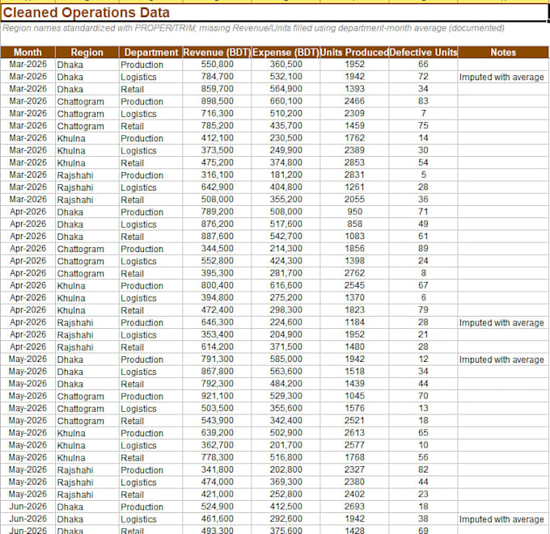Select revenue cell 639,200
Screen dimensions: 550x534
click(217, 433)
